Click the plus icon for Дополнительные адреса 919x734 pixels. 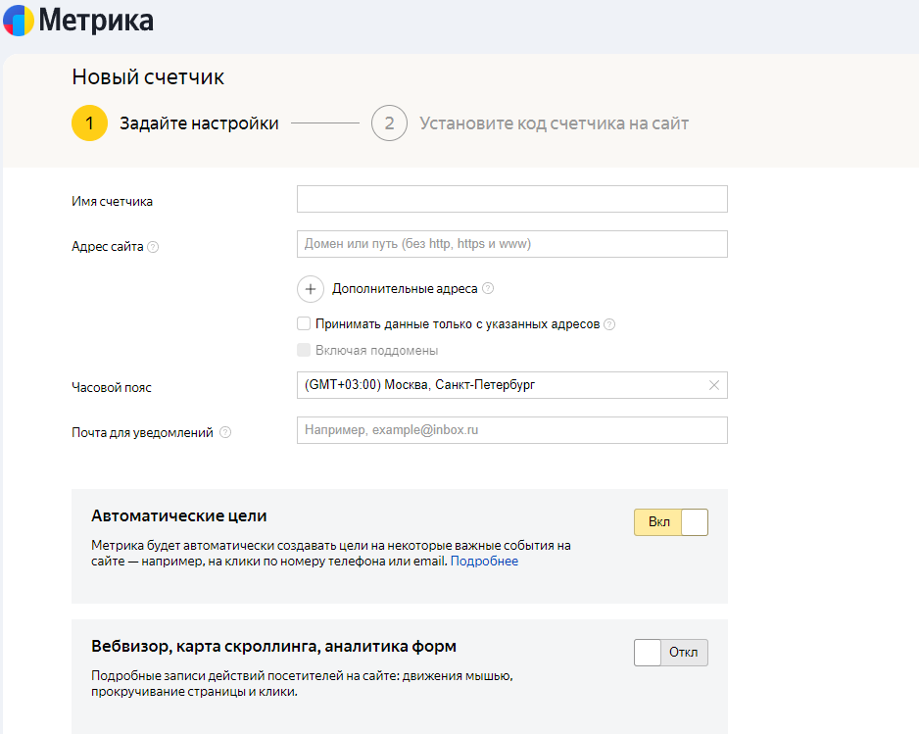point(311,289)
